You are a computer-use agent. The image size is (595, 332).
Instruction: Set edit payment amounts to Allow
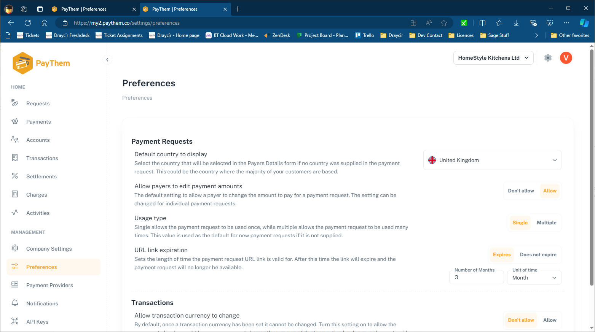coord(550,191)
